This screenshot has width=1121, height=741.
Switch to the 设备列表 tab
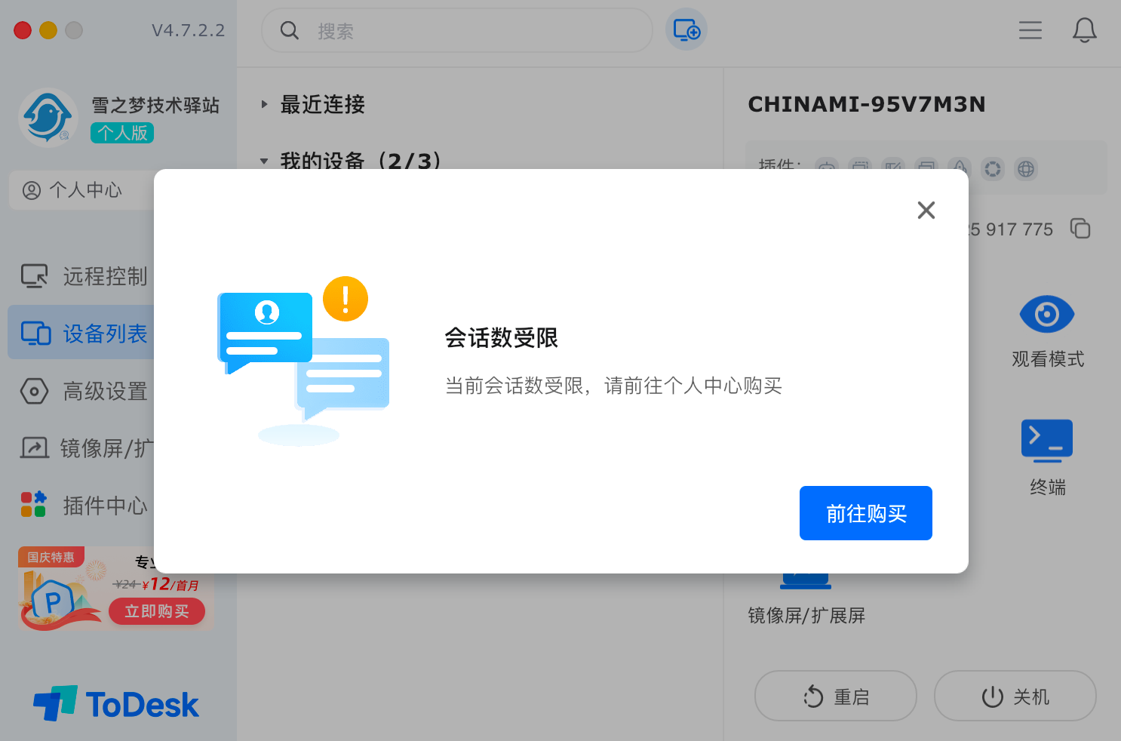[84, 334]
